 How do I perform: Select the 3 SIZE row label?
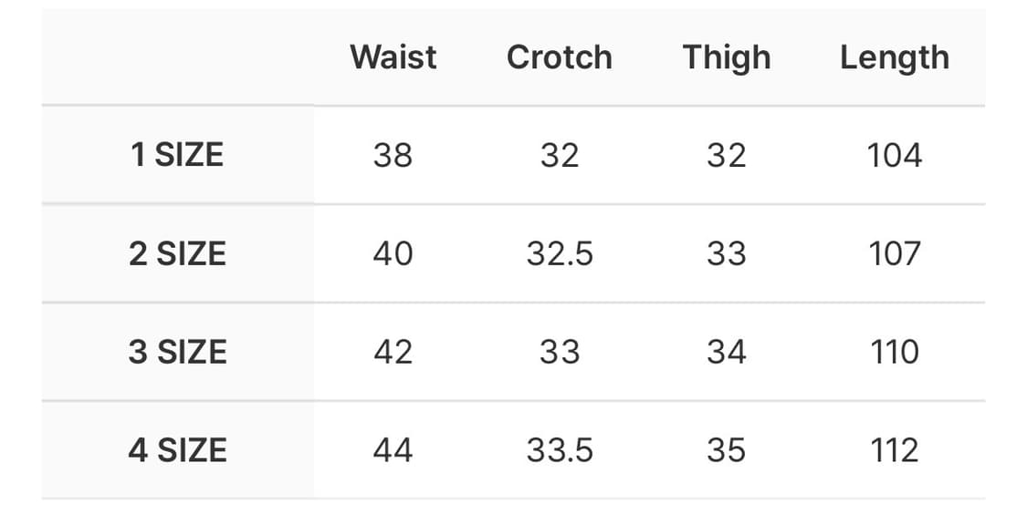[x=177, y=352]
